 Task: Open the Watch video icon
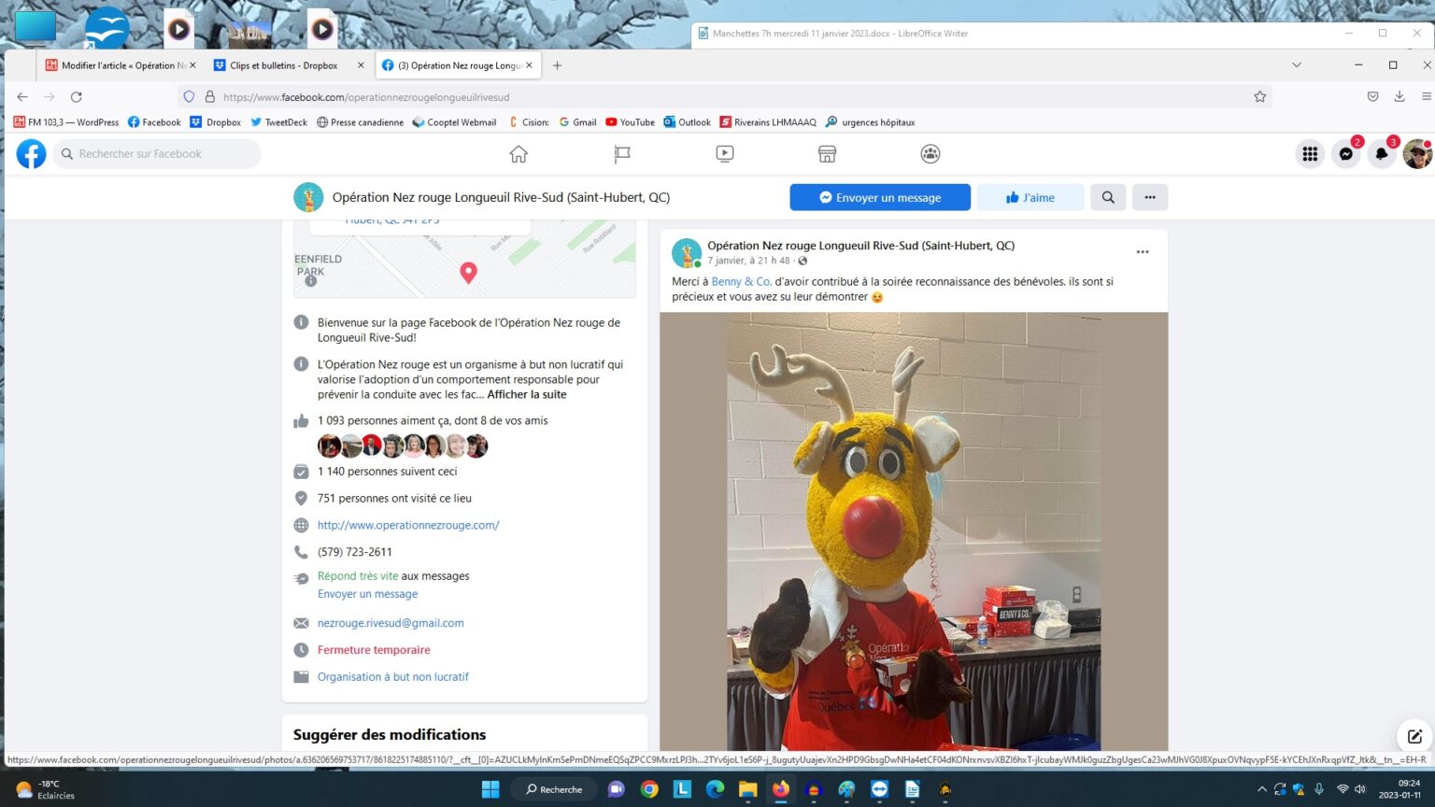pos(725,154)
